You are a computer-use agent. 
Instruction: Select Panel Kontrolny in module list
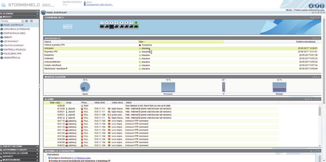pos(19,25)
